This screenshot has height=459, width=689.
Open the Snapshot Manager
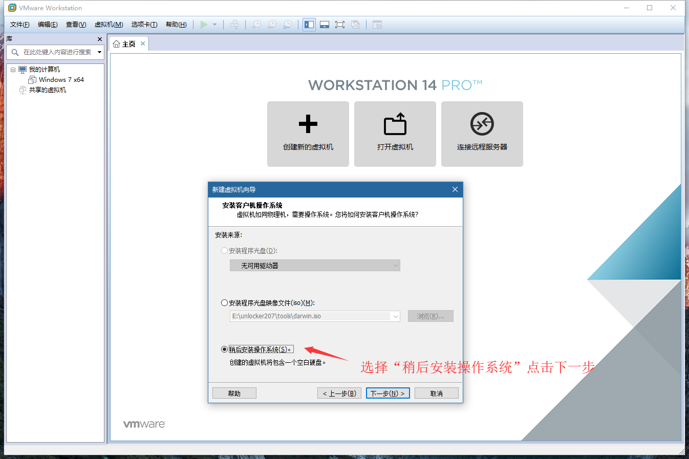tap(287, 24)
